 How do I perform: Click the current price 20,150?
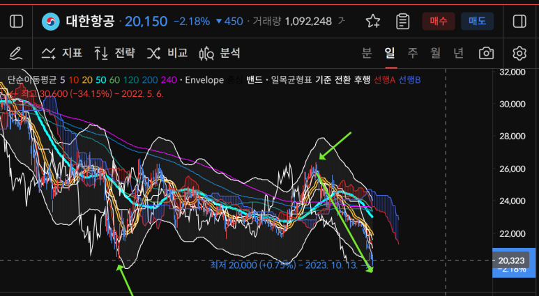146,22
